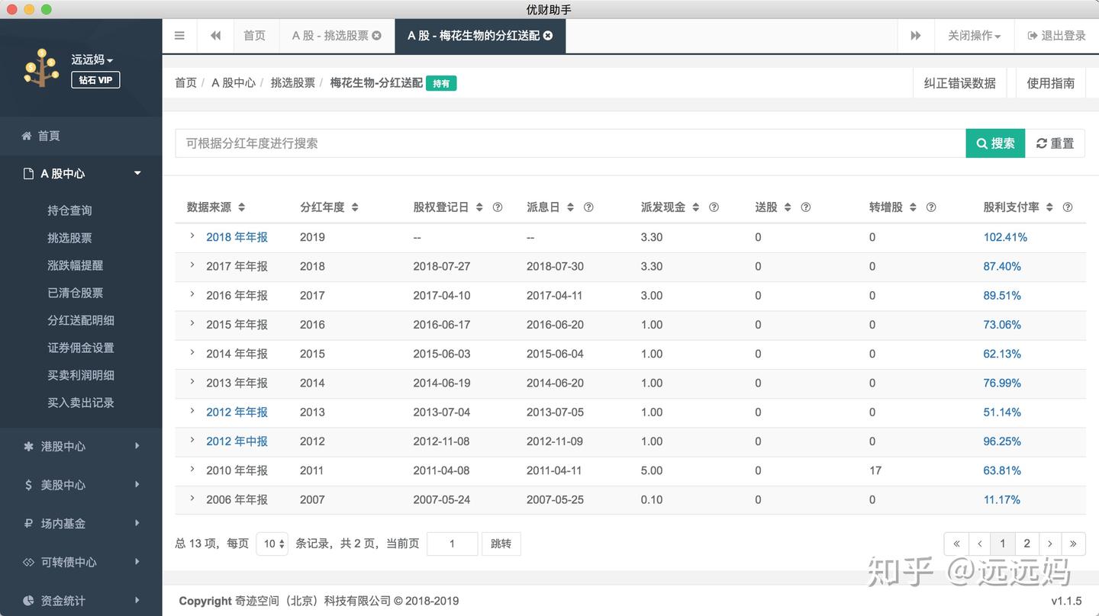Open the per-page count selector showing 10
The width and height of the screenshot is (1099, 616).
point(272,544)
